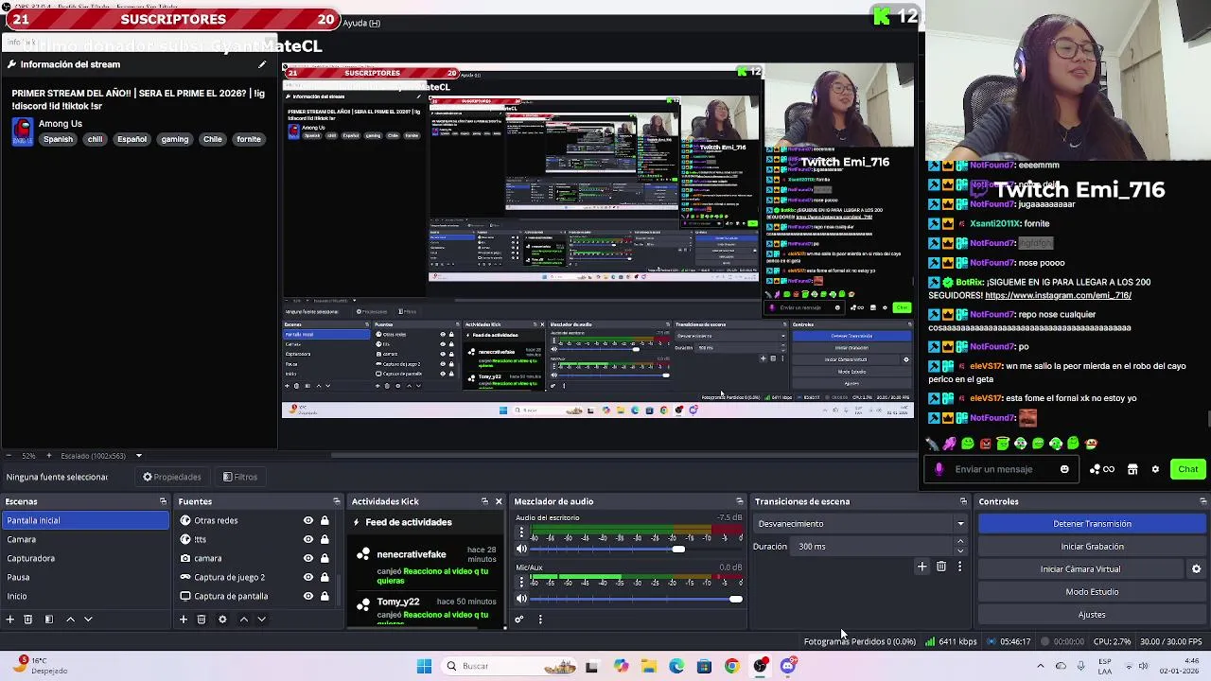Move scene down arrow in Escenas
The width and height of the screenshot is (1211, 681).
pos(88,620)
